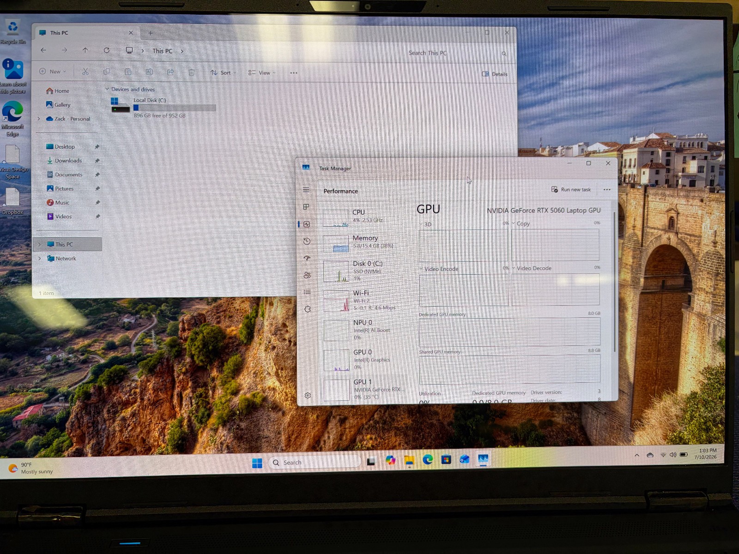Open the App history page icon in Task Manager
The height and width of the screenshot is (554, 739).
click(307, 241)
